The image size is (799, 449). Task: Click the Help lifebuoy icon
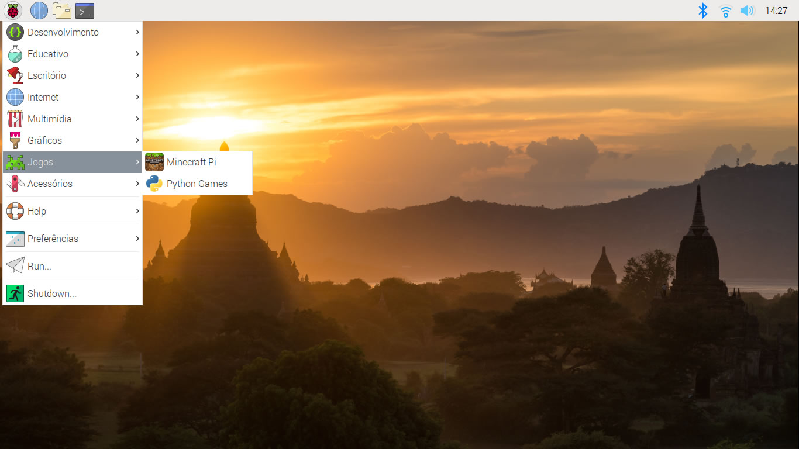click(15, 211)
